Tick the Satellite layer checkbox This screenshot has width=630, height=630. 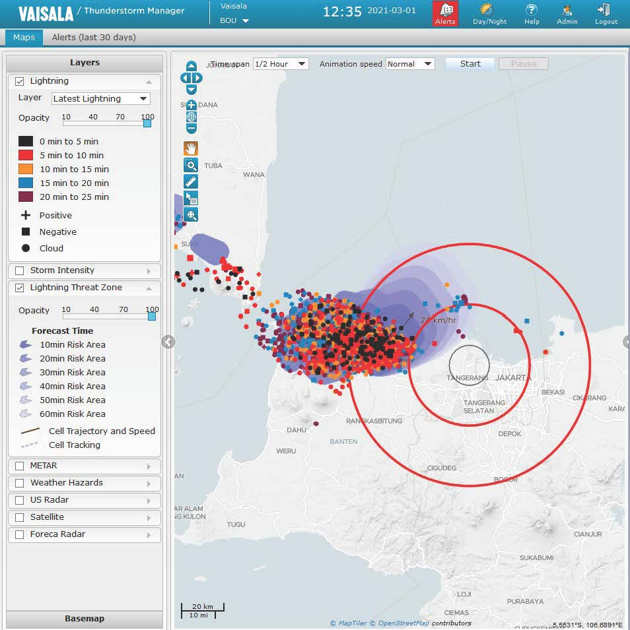click(20, 517)
